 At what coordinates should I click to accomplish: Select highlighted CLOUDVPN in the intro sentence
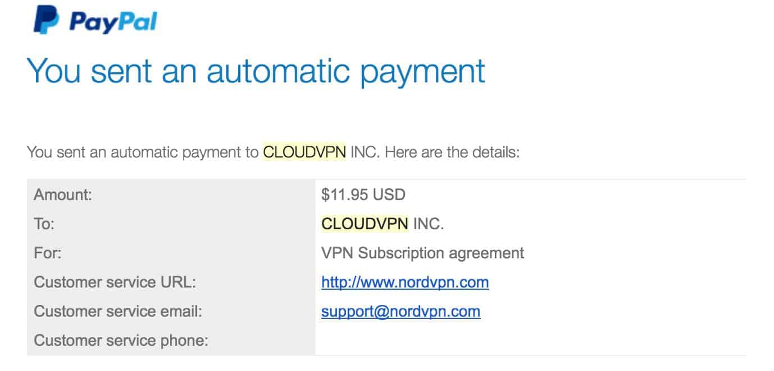pyautogui.click(x=304, y=152)
